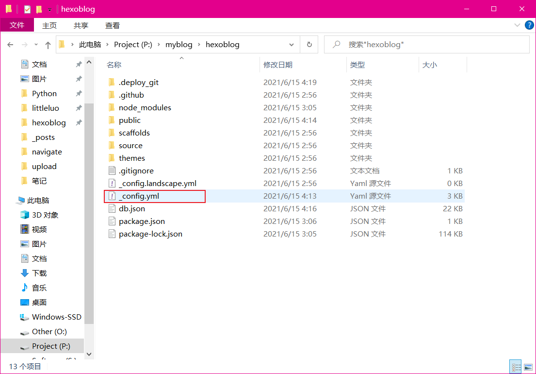Switch to large icons view layout
Viewport: 536px width, 374px height.
(x=528, y=367)
